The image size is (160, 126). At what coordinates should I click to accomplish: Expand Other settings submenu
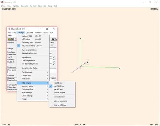(x=33, y=96)
